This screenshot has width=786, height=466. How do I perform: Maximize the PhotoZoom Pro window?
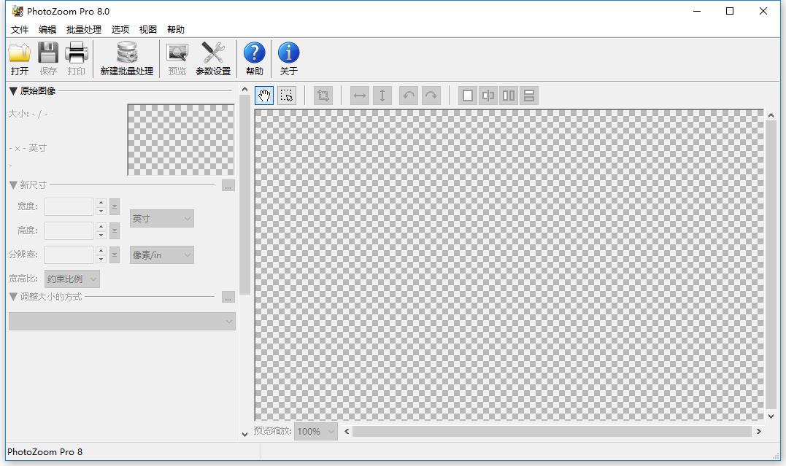(730, 11)
